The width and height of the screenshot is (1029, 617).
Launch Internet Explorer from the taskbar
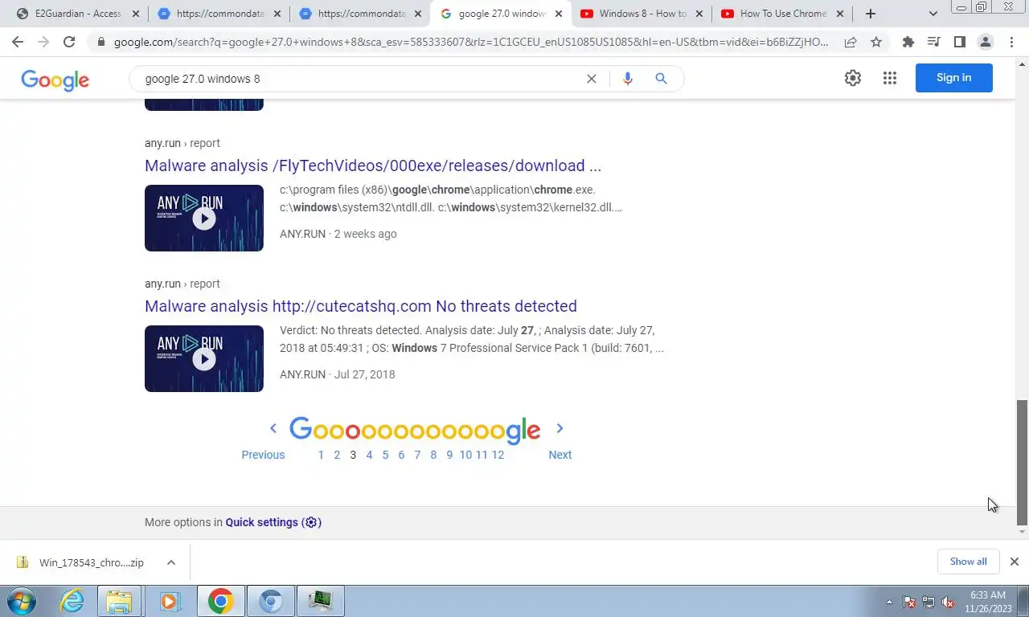tap(72, 601)
